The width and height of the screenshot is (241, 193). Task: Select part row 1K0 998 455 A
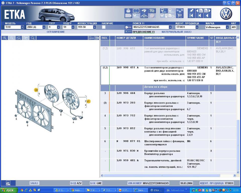168,75
